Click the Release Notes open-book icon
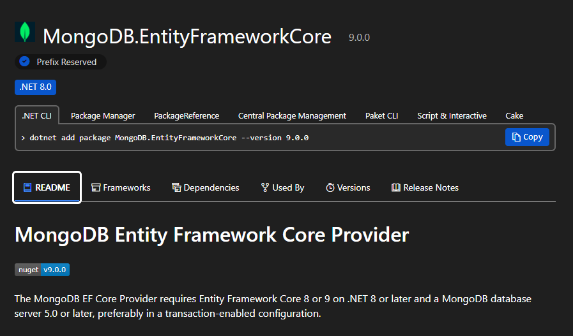 click(x=396, y=187)
